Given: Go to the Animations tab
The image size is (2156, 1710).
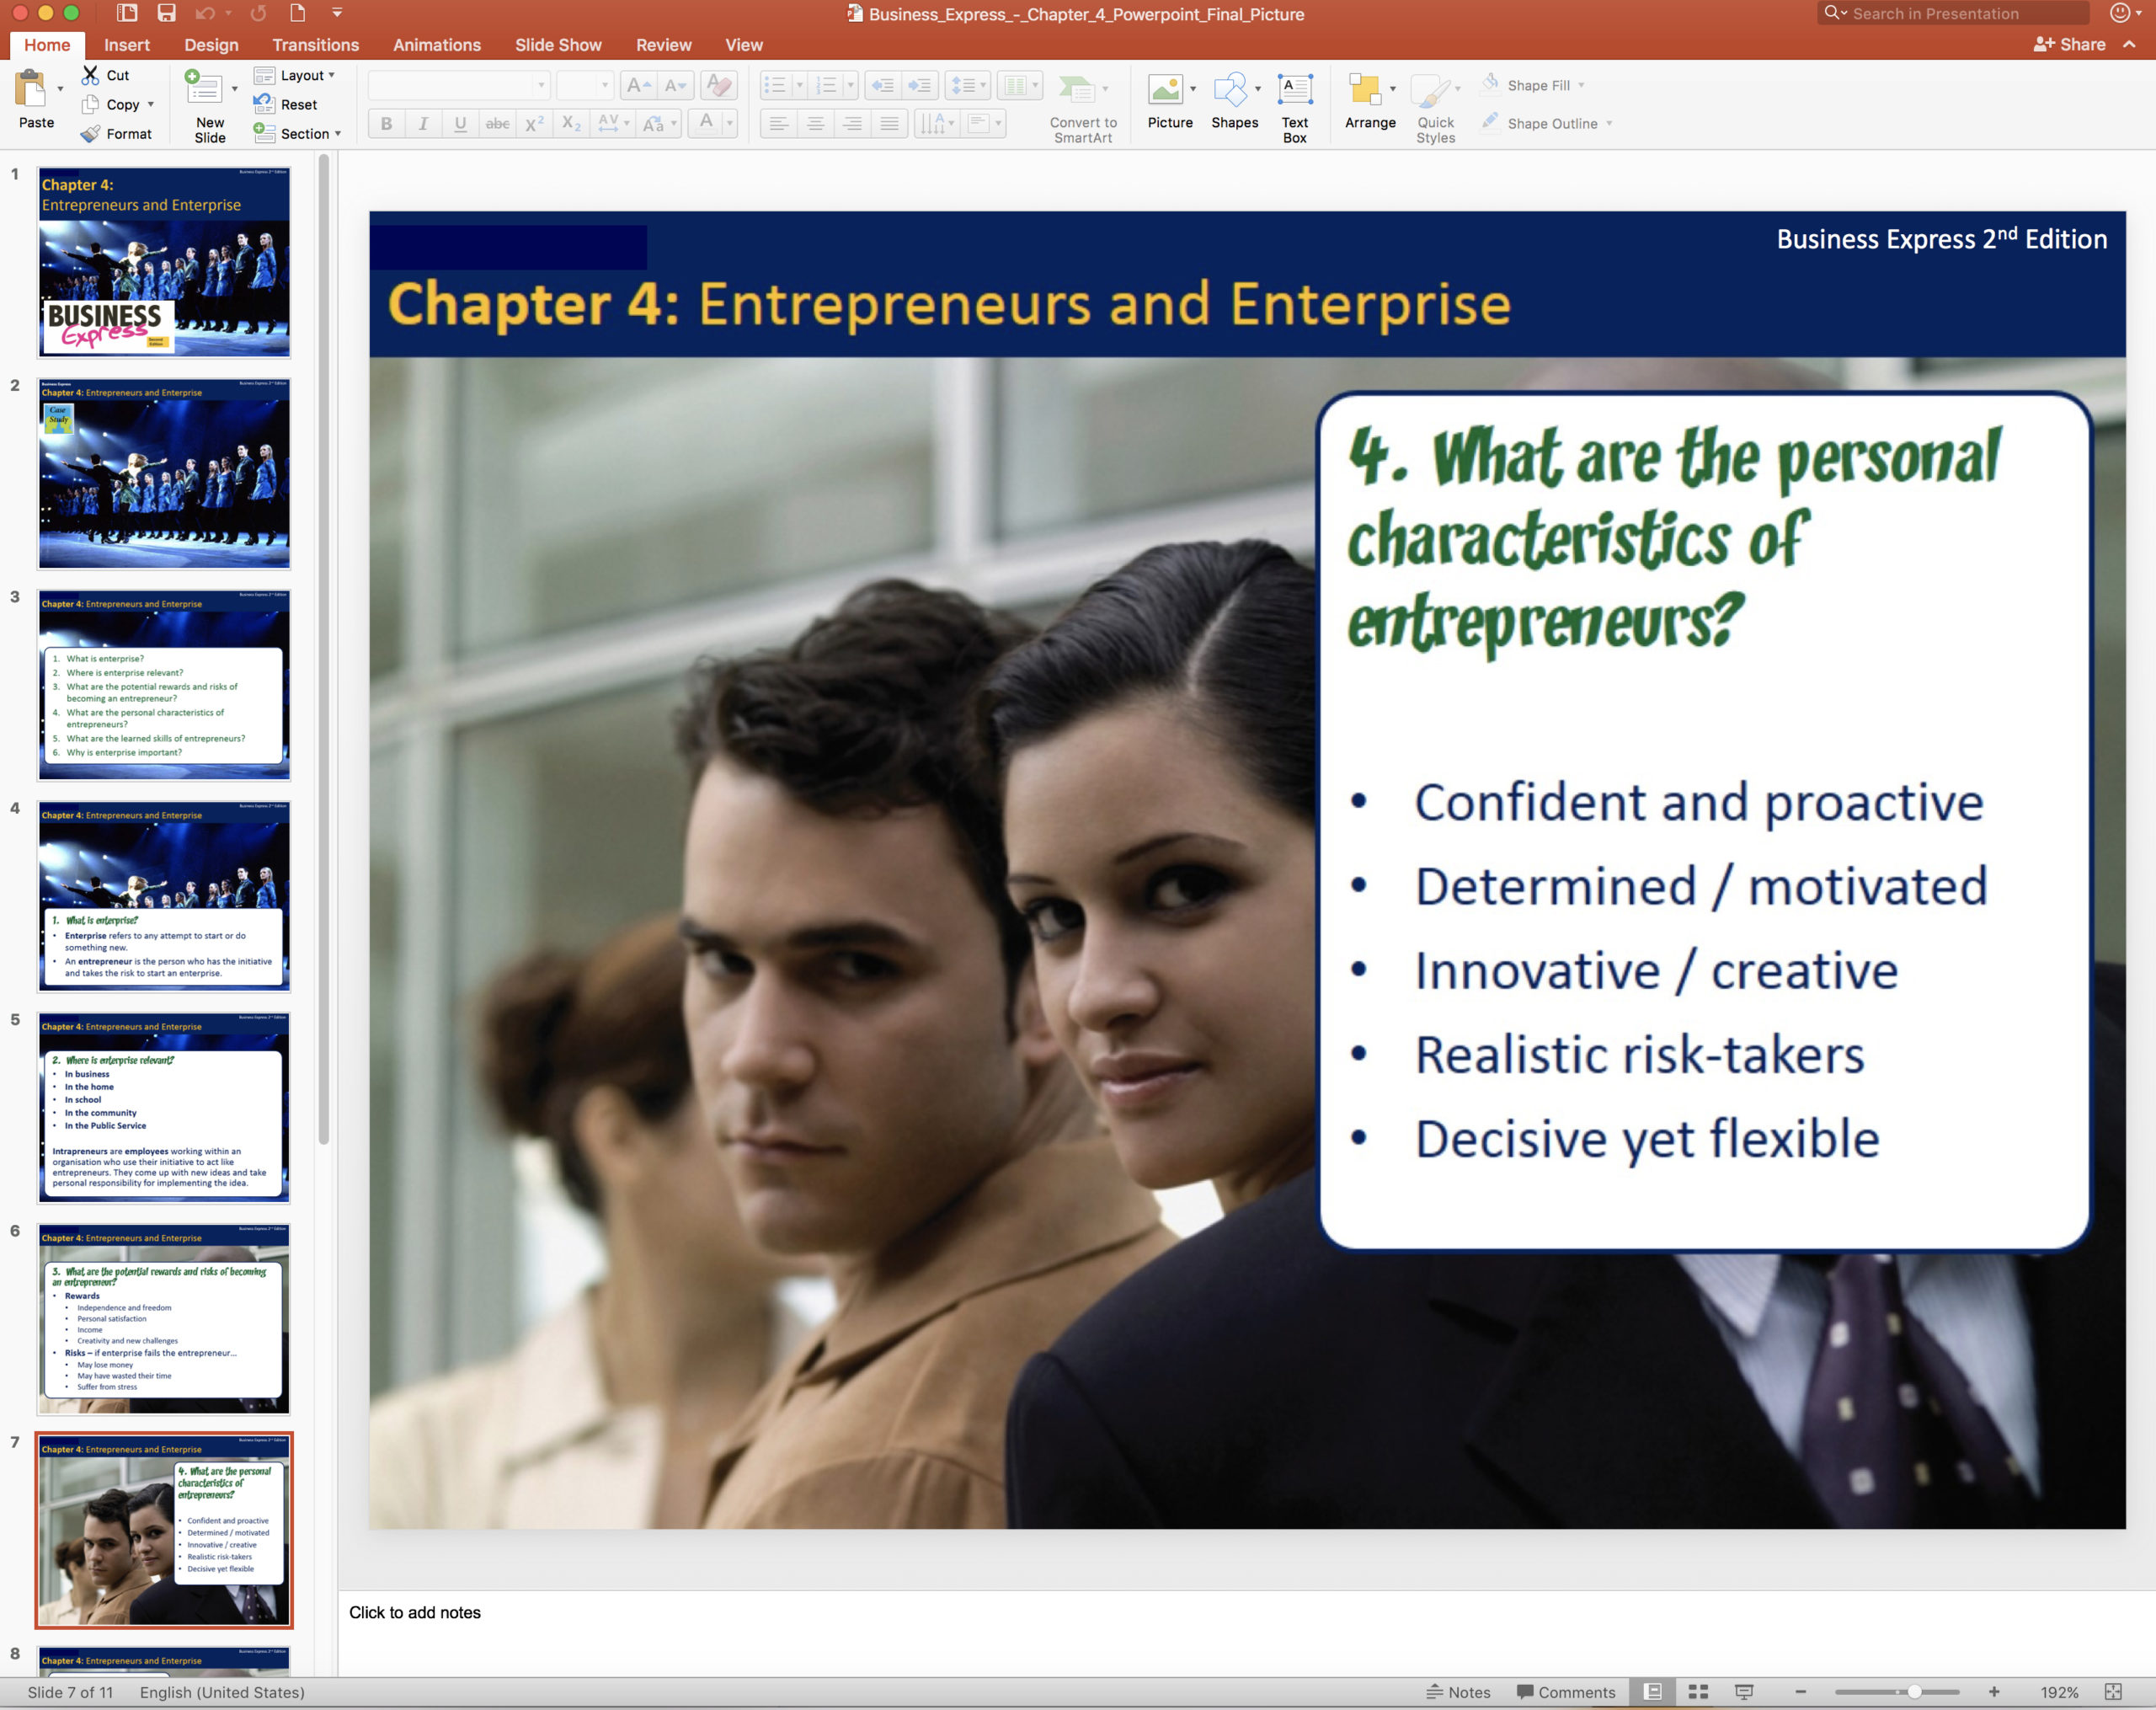Looking at the screenshot, I should click(x=436, y=45).
